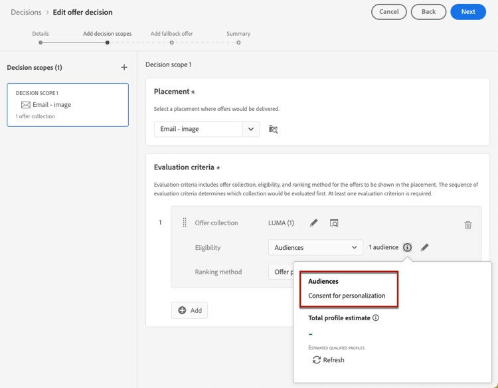Viewport: 498px width, 388px height.
Task: Click the envelope icon in Decision Scope 1
Action: pyautogui.click(x=26, y=105)
